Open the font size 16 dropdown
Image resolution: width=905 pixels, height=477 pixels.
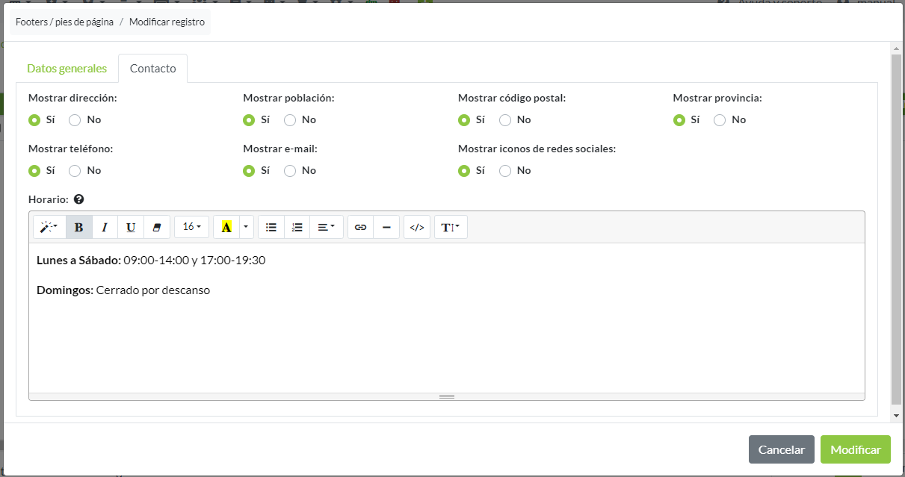191,227
